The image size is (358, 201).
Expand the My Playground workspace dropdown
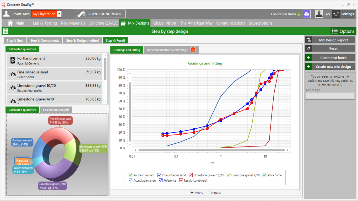59,13
